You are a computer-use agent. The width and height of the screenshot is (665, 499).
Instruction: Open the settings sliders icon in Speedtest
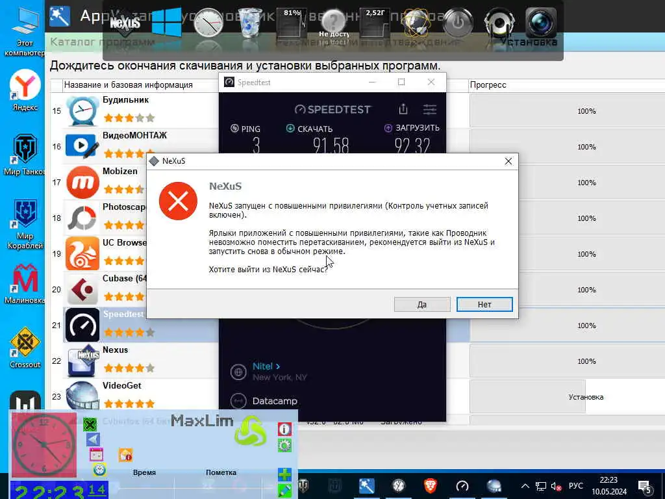click(x=430, y=109)
